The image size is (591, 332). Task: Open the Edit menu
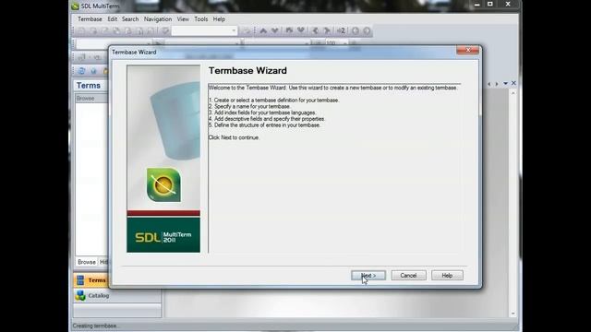coord(113,18)
